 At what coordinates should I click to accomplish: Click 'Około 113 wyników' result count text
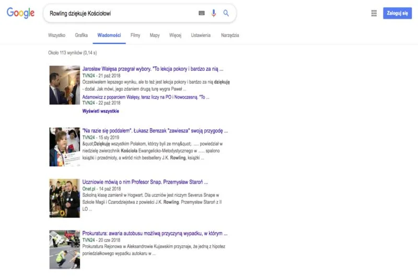[x=73, y=53]
